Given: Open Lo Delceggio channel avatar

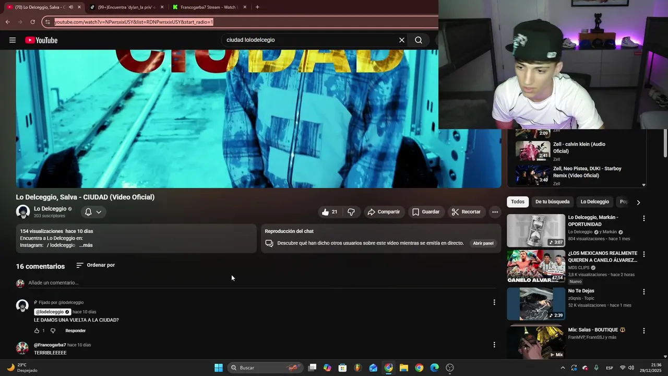Looking at the screenshot, I should click(23, 211).
